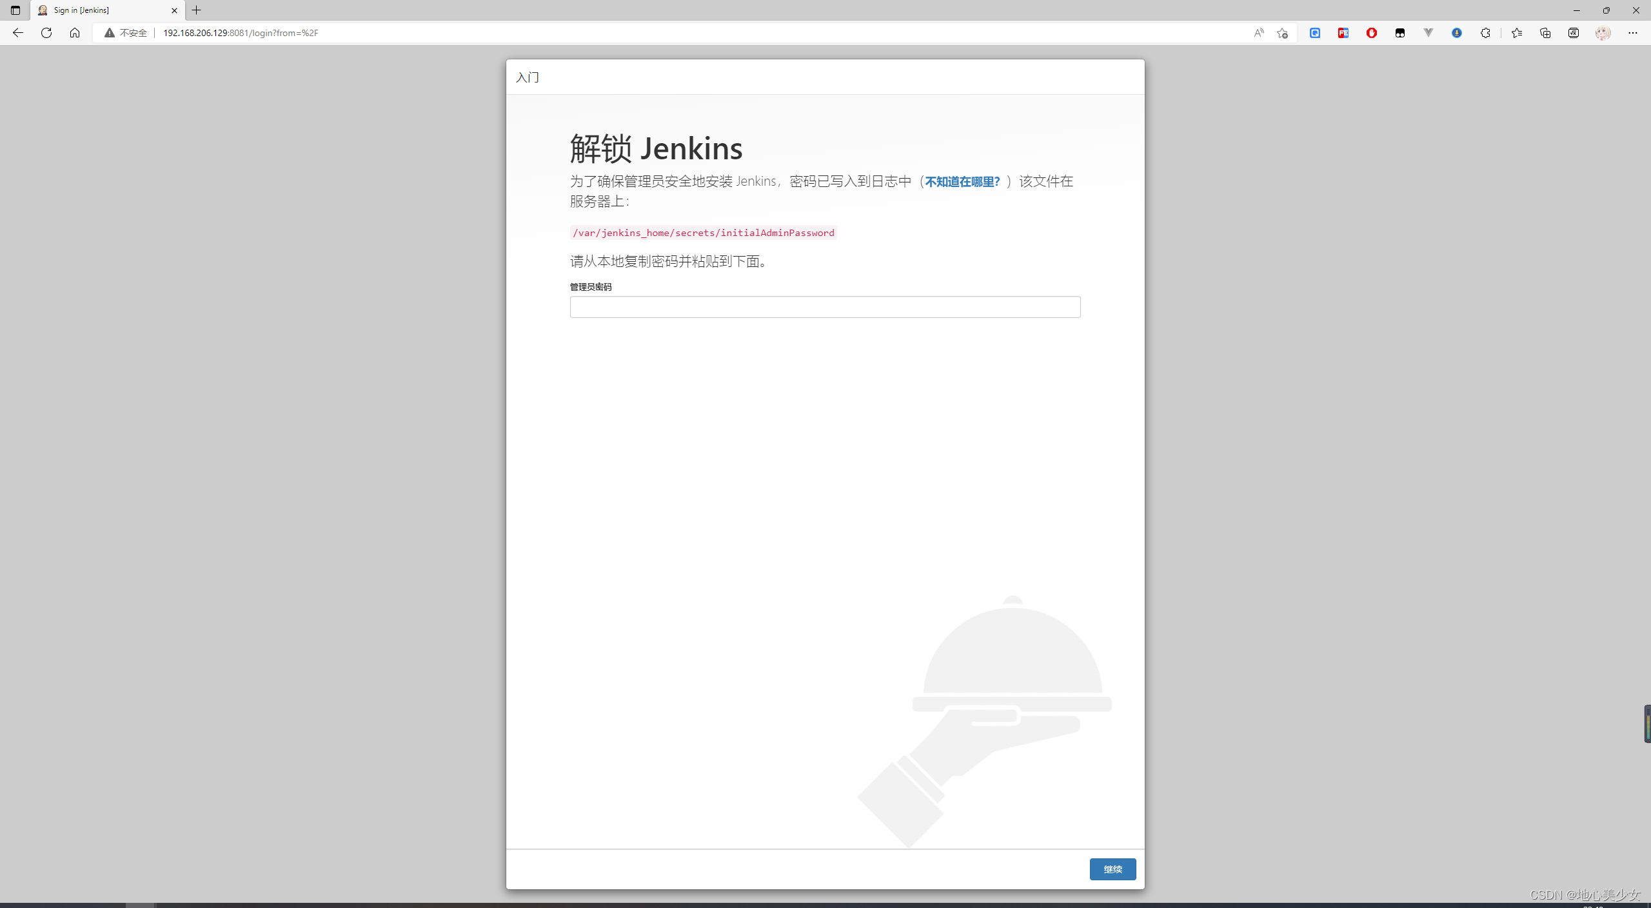Click the Read aloud icon in address bar
The image size is (1651, 908).
[1258, 33]
